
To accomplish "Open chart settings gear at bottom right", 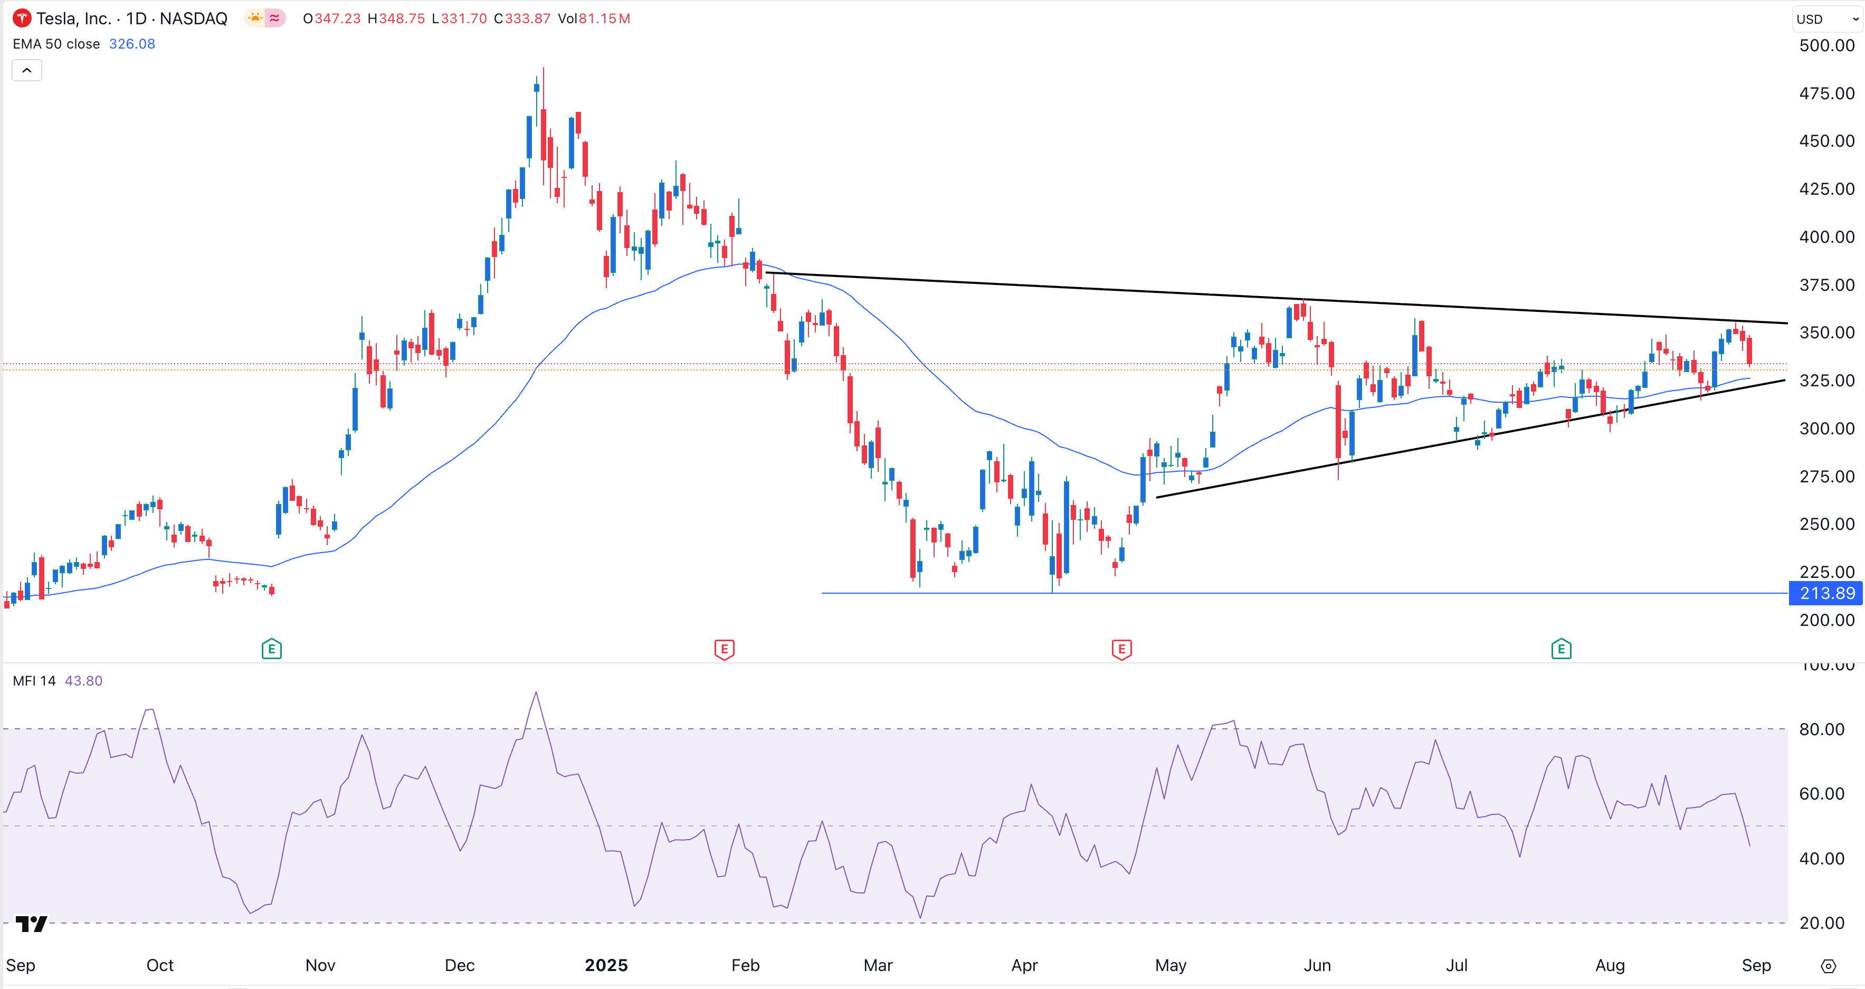I will [x=1828, y=966].
